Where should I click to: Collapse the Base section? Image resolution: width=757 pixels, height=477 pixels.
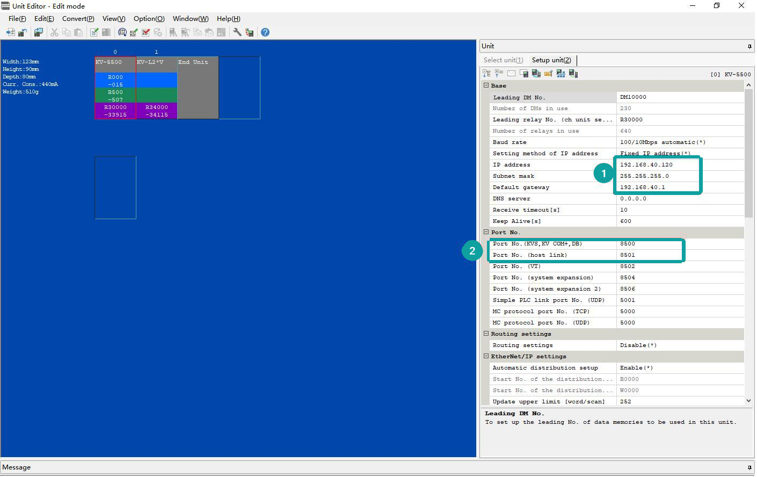[486, 85]
